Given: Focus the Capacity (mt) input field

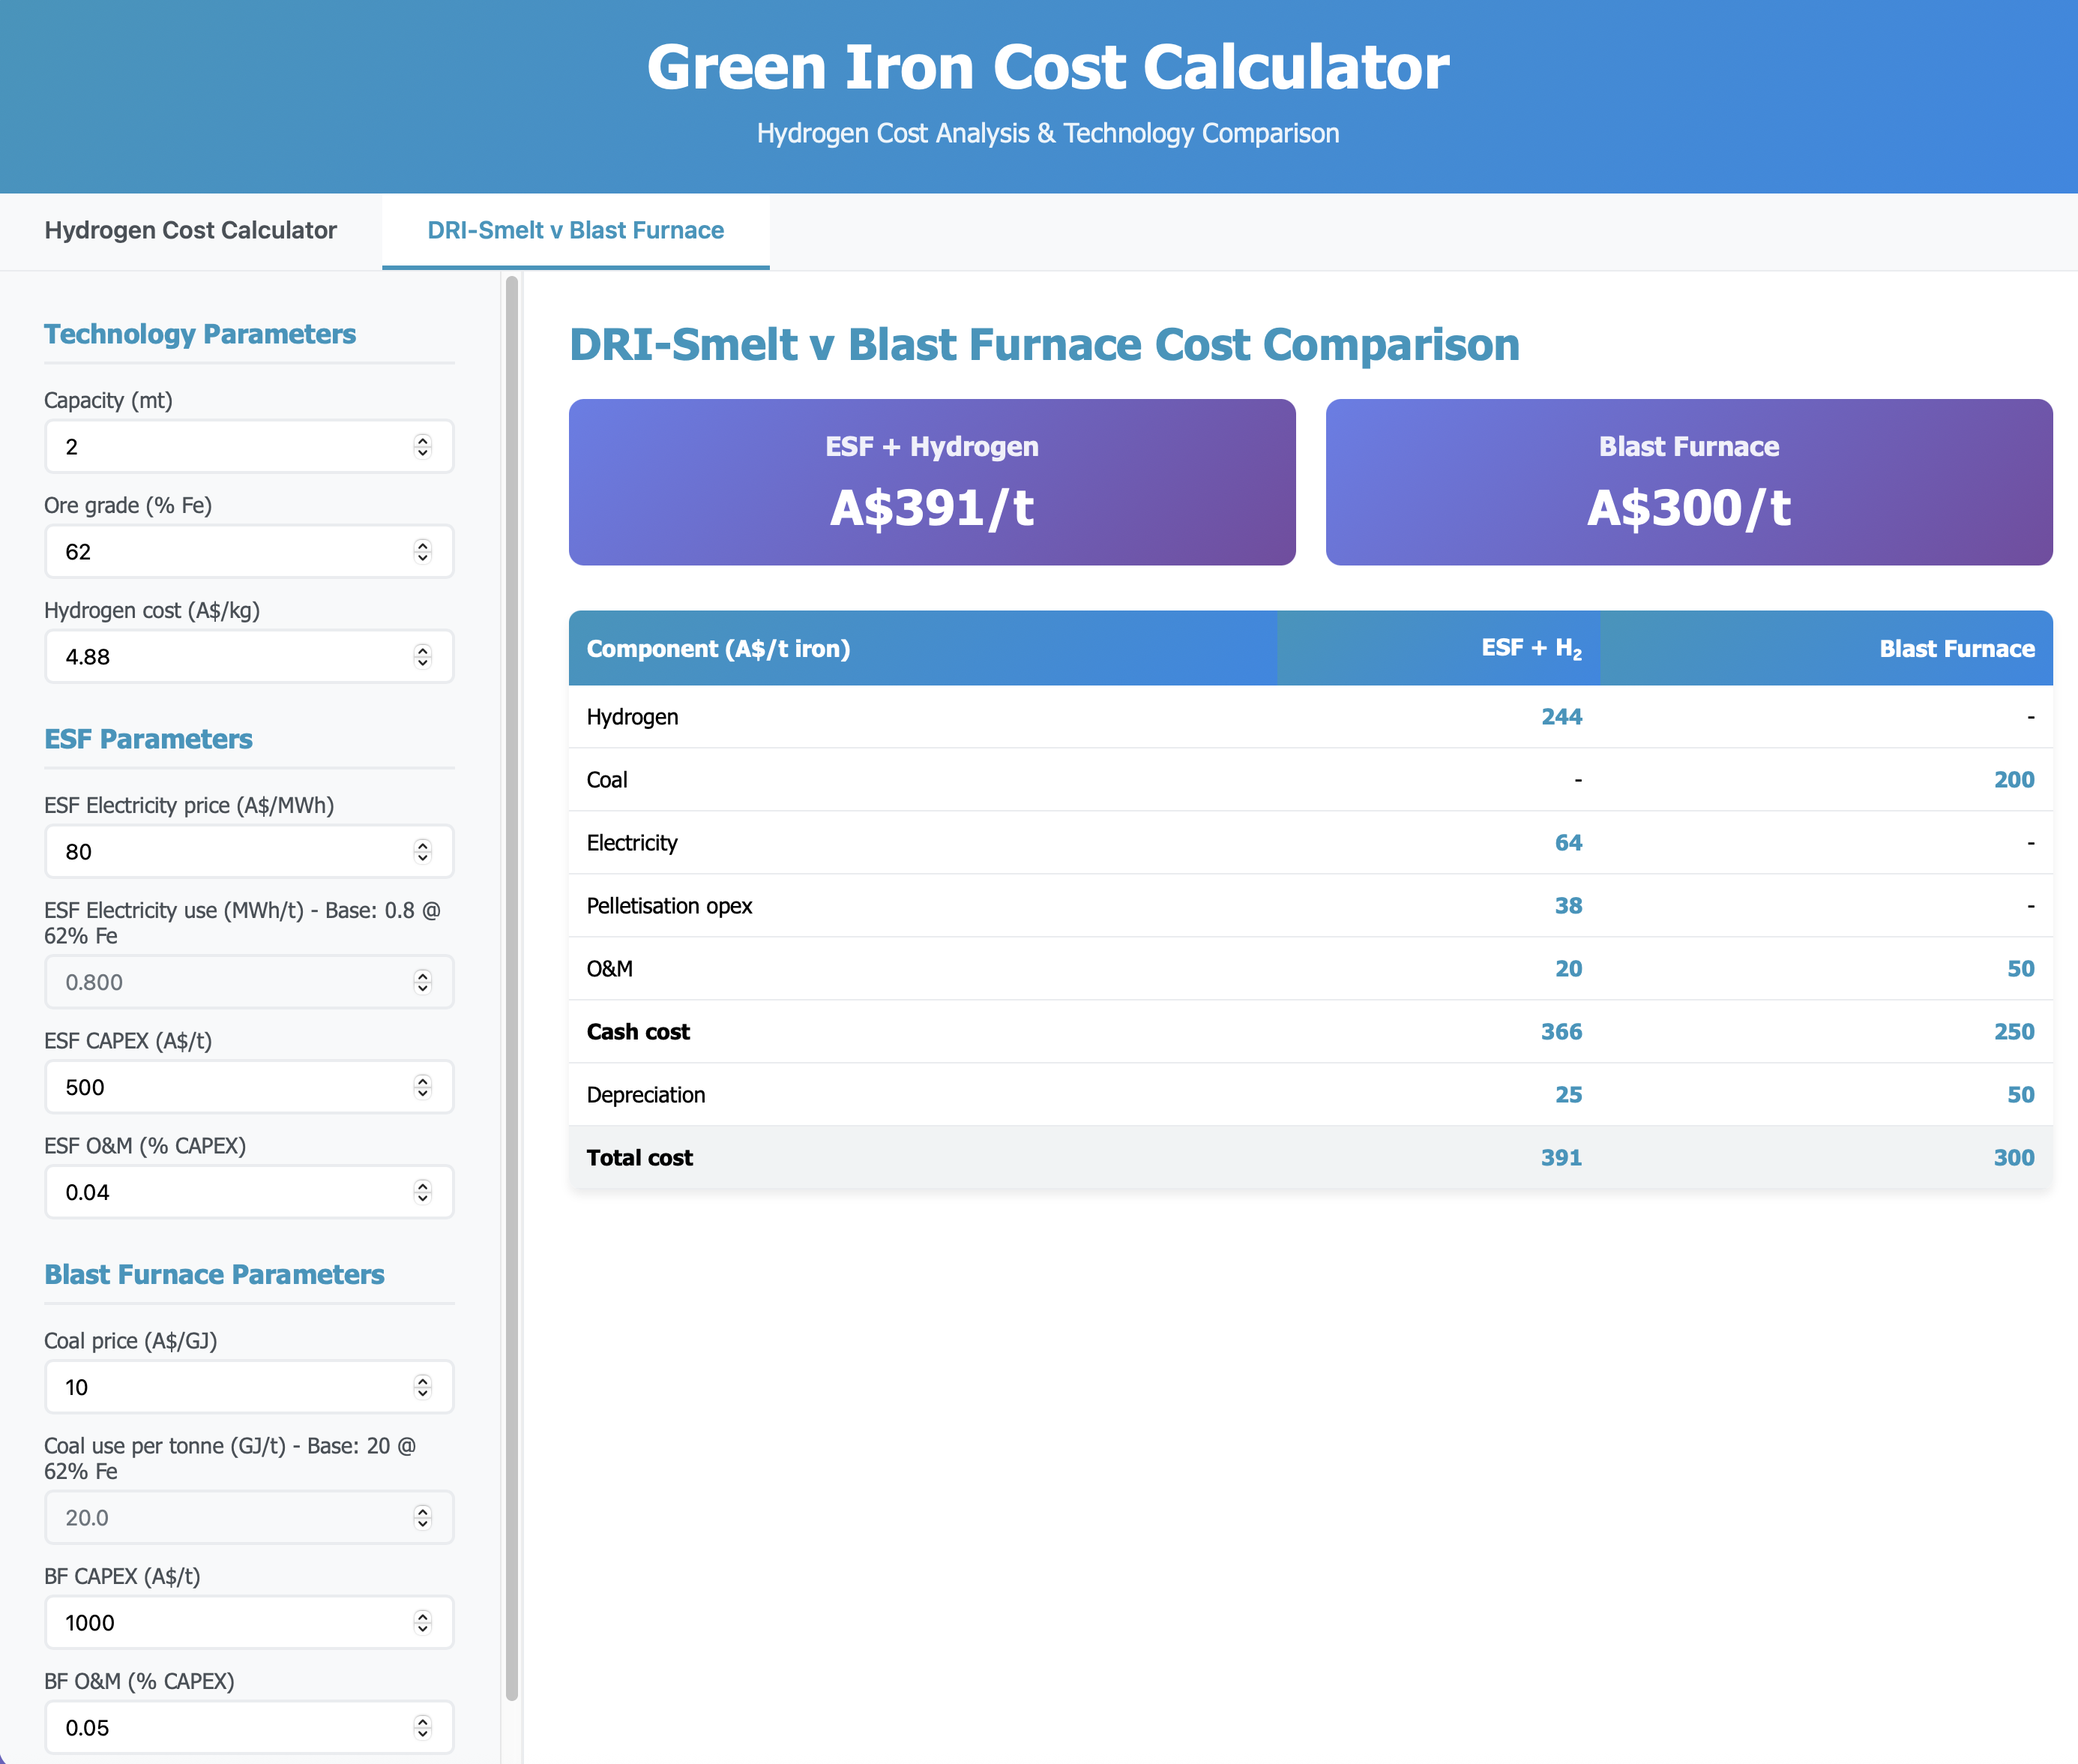Looking at the screenshot, I should pyautogui.click(x=230, y=446).
